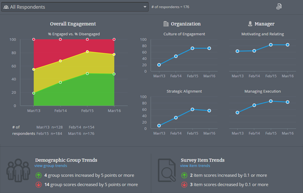Click the Feb/15 point on Culture of Engagement

point(193,48)
